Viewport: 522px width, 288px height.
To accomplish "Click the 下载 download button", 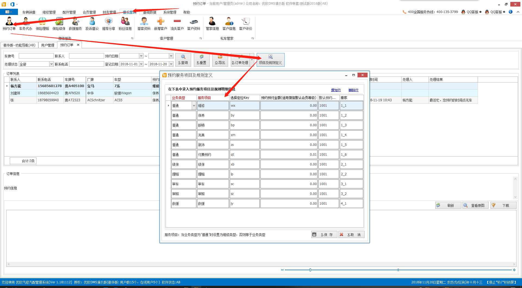I will click(503, 205).
